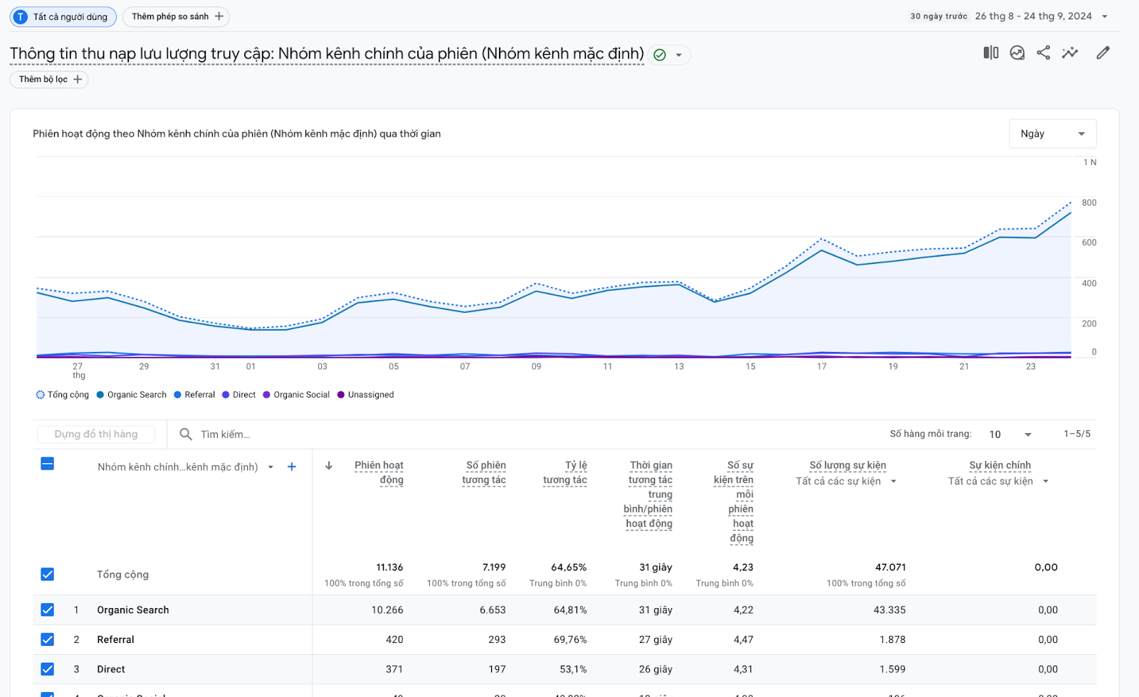Uncheck the Referral row checkbox
Viewport: 1139px width, 697px height.
(47, 639)
